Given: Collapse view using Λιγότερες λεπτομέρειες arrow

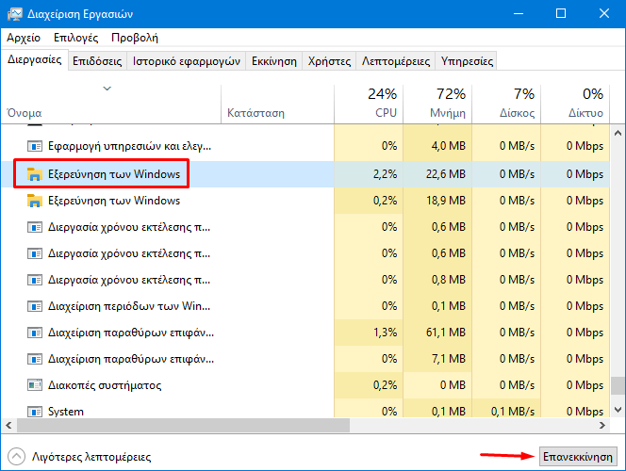Looking at the screenshot, I should click(x=16, y=457).
